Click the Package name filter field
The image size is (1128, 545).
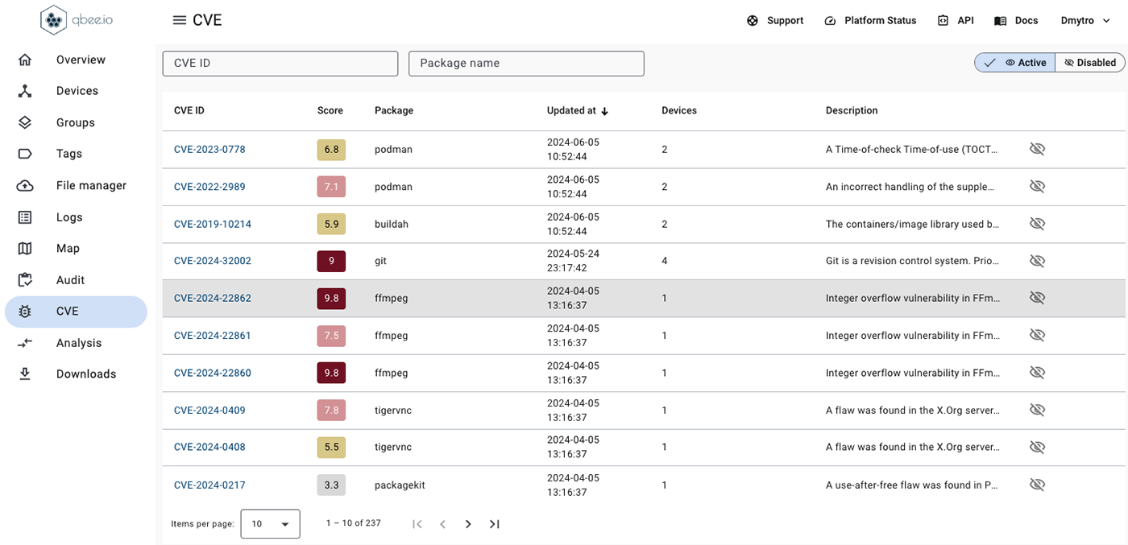pos(526,64)
